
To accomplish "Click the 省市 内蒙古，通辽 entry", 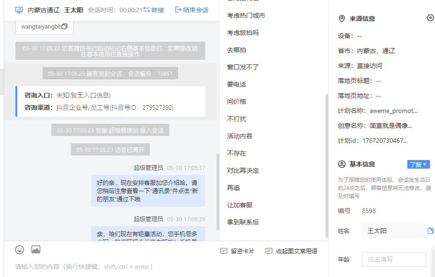I will 366,51.
